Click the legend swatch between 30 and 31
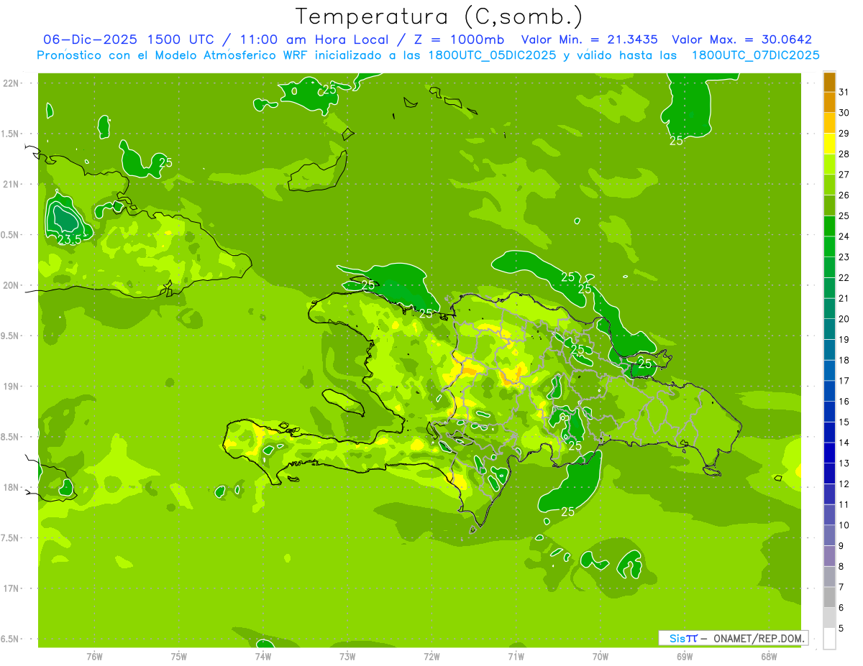 tap(829, 103)
